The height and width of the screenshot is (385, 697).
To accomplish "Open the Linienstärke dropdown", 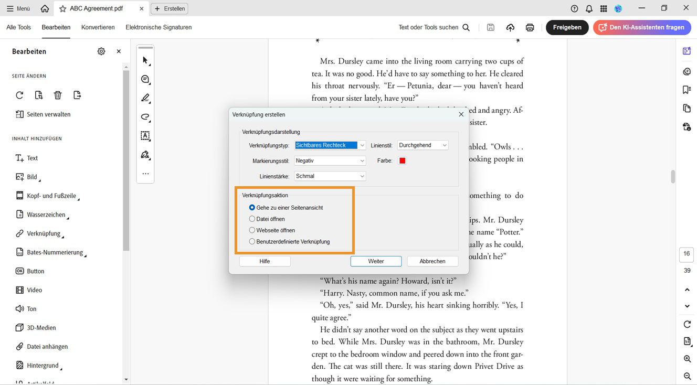I will 330,176.
